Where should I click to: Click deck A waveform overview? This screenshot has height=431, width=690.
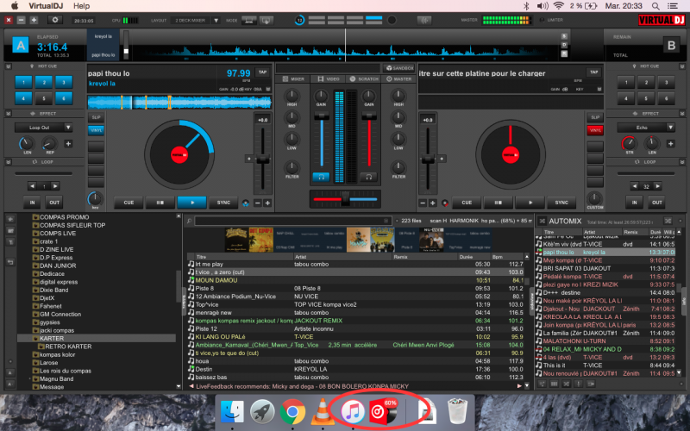(x=179, y=103)
